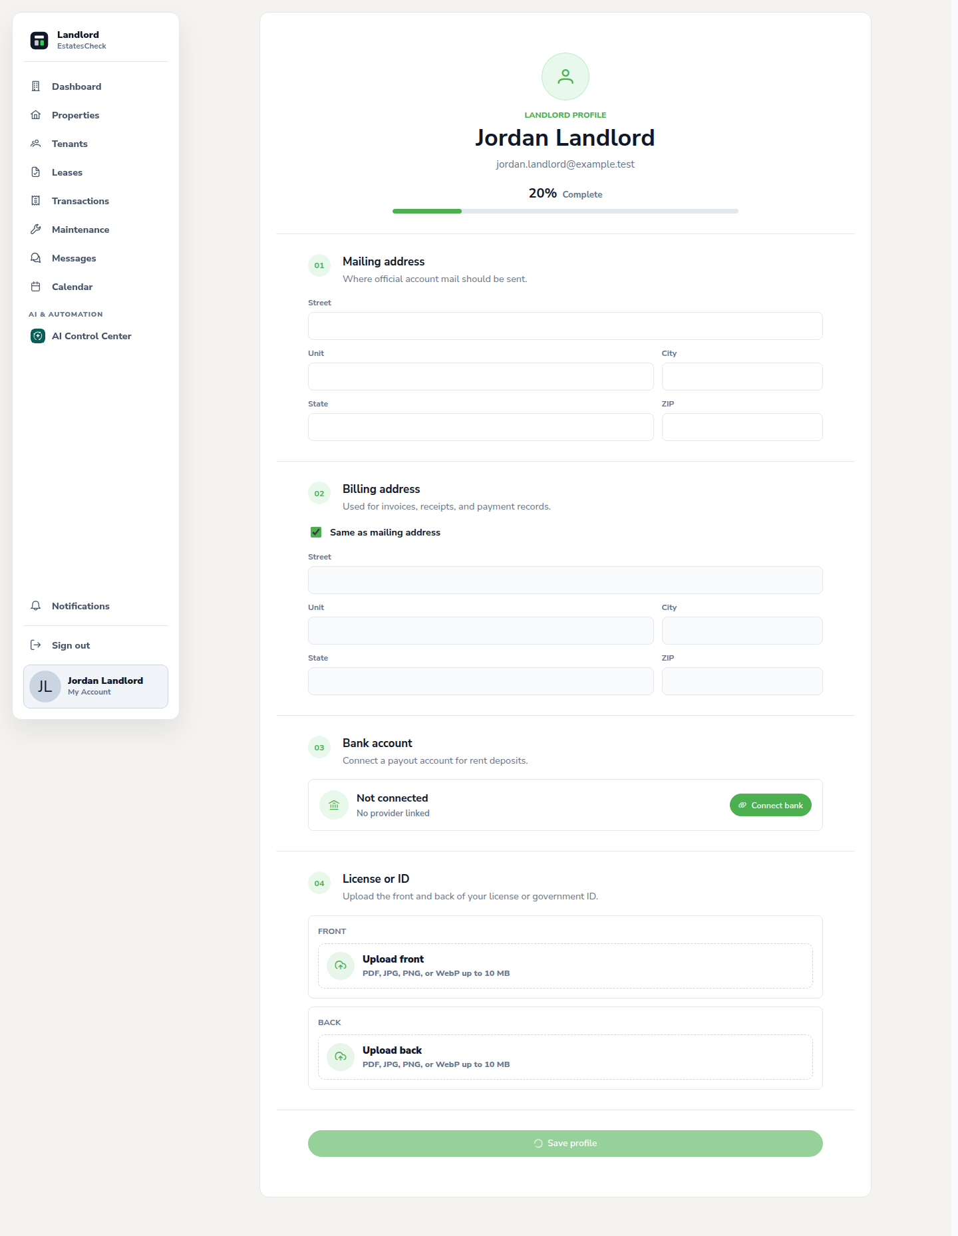The width and height of the screenshot is (958, 1236).
Task: Click the Notifications bell icon
Action: pyautogui.click(x=36, y=606)
